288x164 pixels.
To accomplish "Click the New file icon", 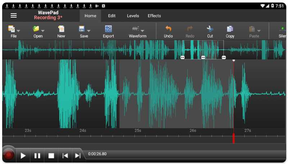I will click(61, 29).
